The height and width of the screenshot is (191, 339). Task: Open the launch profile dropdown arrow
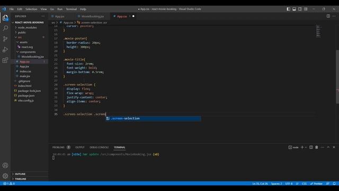(306, 147)
